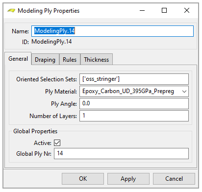Click the Global Properties group label
This screenshot has width=202, height=192.
pos(35,131)
